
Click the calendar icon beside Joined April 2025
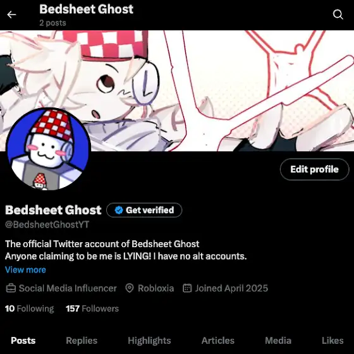(x=187, y=288)
